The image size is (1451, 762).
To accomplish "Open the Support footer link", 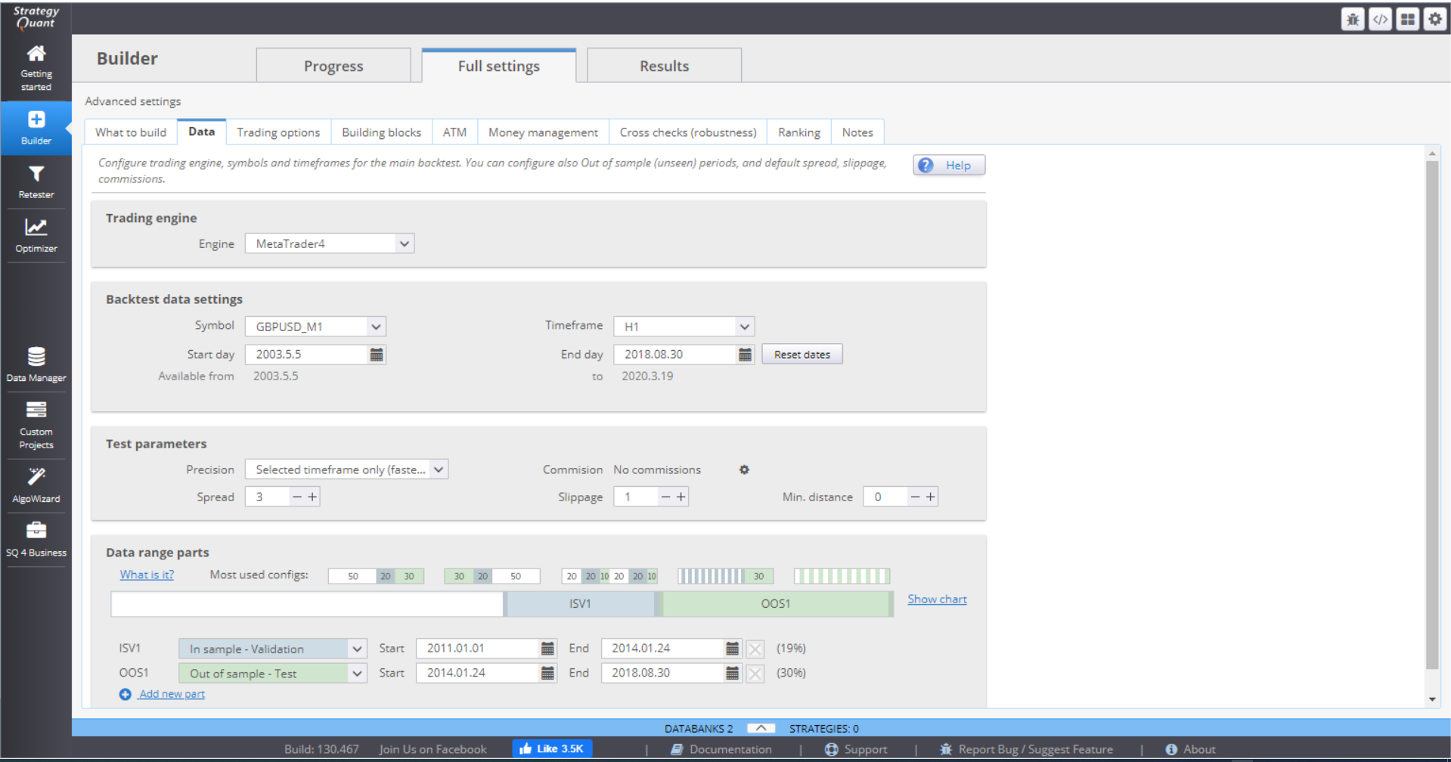I will point(856,749).
